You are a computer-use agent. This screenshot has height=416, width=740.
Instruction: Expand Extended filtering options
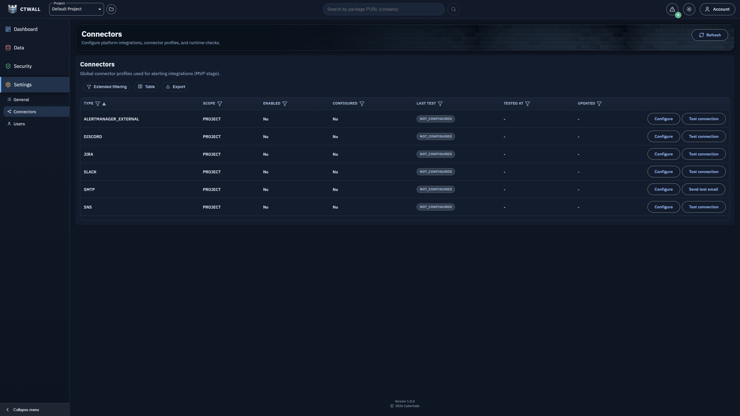click(x=107, y=87)
